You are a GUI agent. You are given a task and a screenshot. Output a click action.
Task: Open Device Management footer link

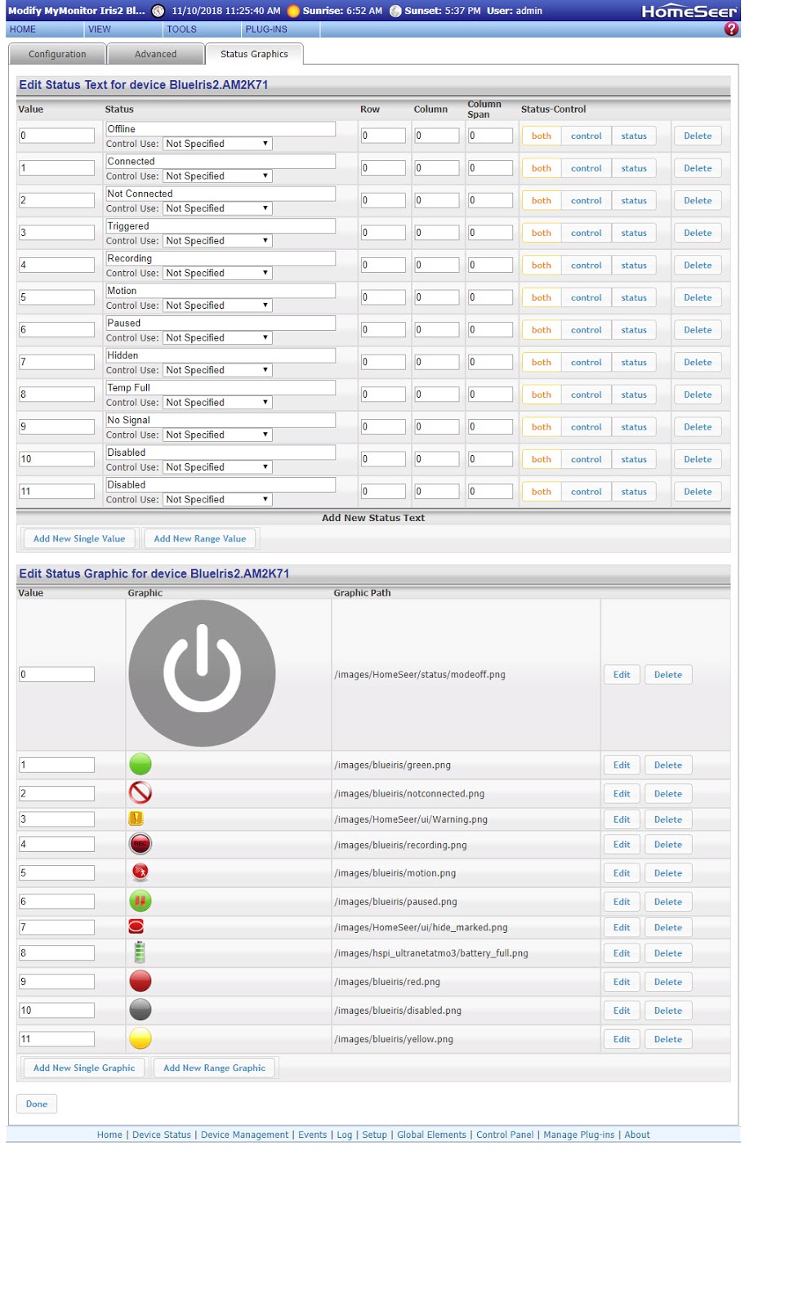244,1135
